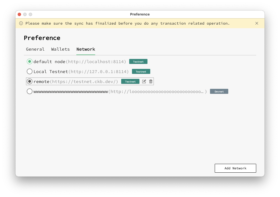Click the info icon in the sync warning banner
This screenshot has width=280, height=197.
(x=21, y=23)
